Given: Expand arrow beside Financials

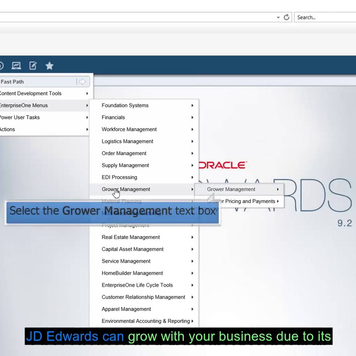Looking at the screenshot, I should point(192,117).
